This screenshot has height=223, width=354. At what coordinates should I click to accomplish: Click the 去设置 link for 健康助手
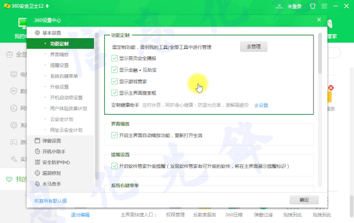261,105
